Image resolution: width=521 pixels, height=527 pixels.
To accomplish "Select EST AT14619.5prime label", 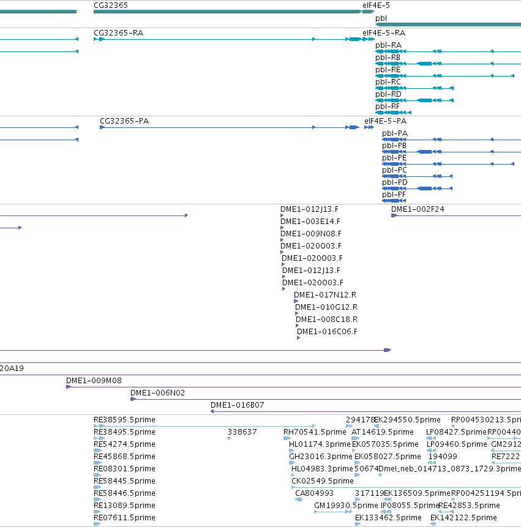I will point(383,432).
